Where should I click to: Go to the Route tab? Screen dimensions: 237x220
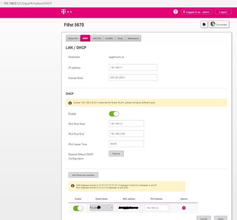pyautogui.click(x=120, y=38)
